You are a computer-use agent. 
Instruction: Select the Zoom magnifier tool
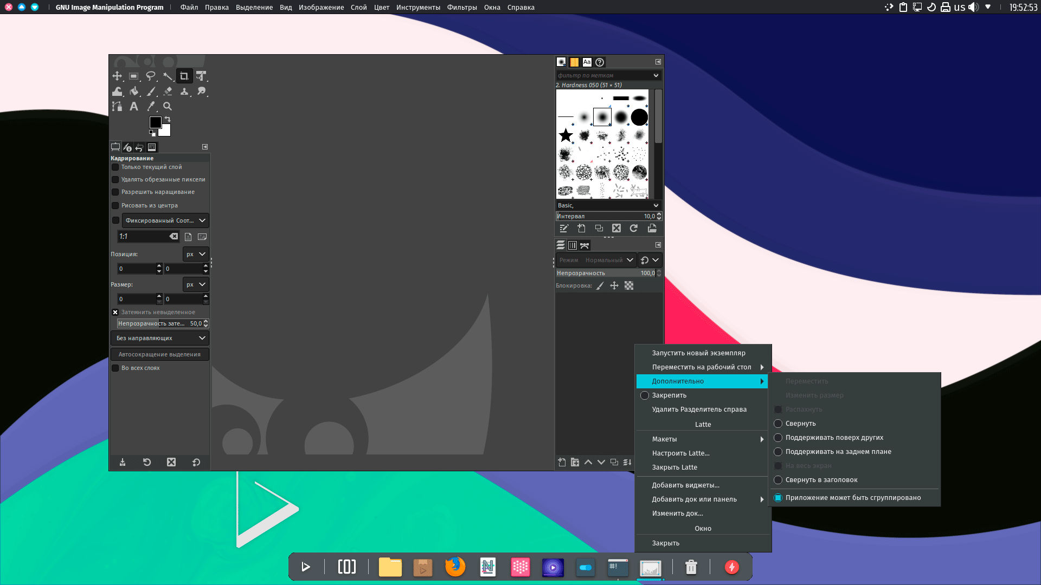(x=168, y=106)
